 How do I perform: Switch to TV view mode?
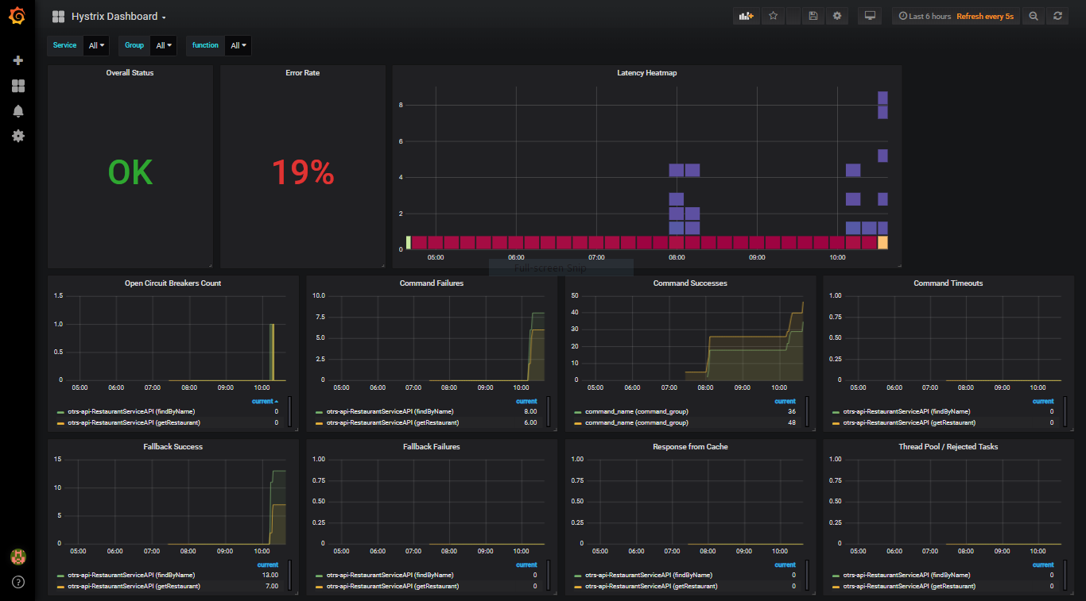(x=870, y=16)
